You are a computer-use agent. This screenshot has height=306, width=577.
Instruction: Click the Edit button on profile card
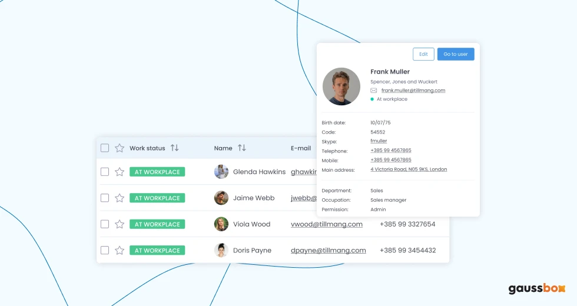point(423,54)
